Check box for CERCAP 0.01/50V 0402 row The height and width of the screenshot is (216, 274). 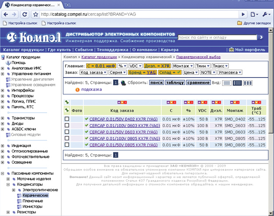point(67,119)
